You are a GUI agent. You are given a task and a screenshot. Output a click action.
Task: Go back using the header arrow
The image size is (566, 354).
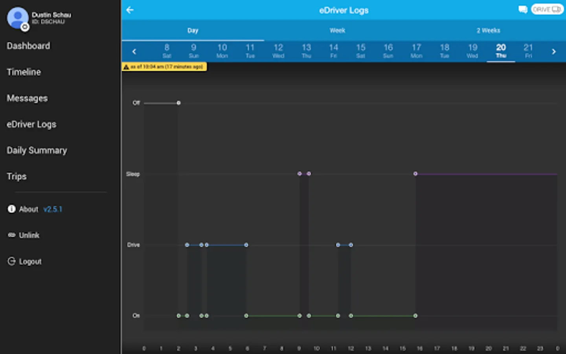[x=130, y=10]
